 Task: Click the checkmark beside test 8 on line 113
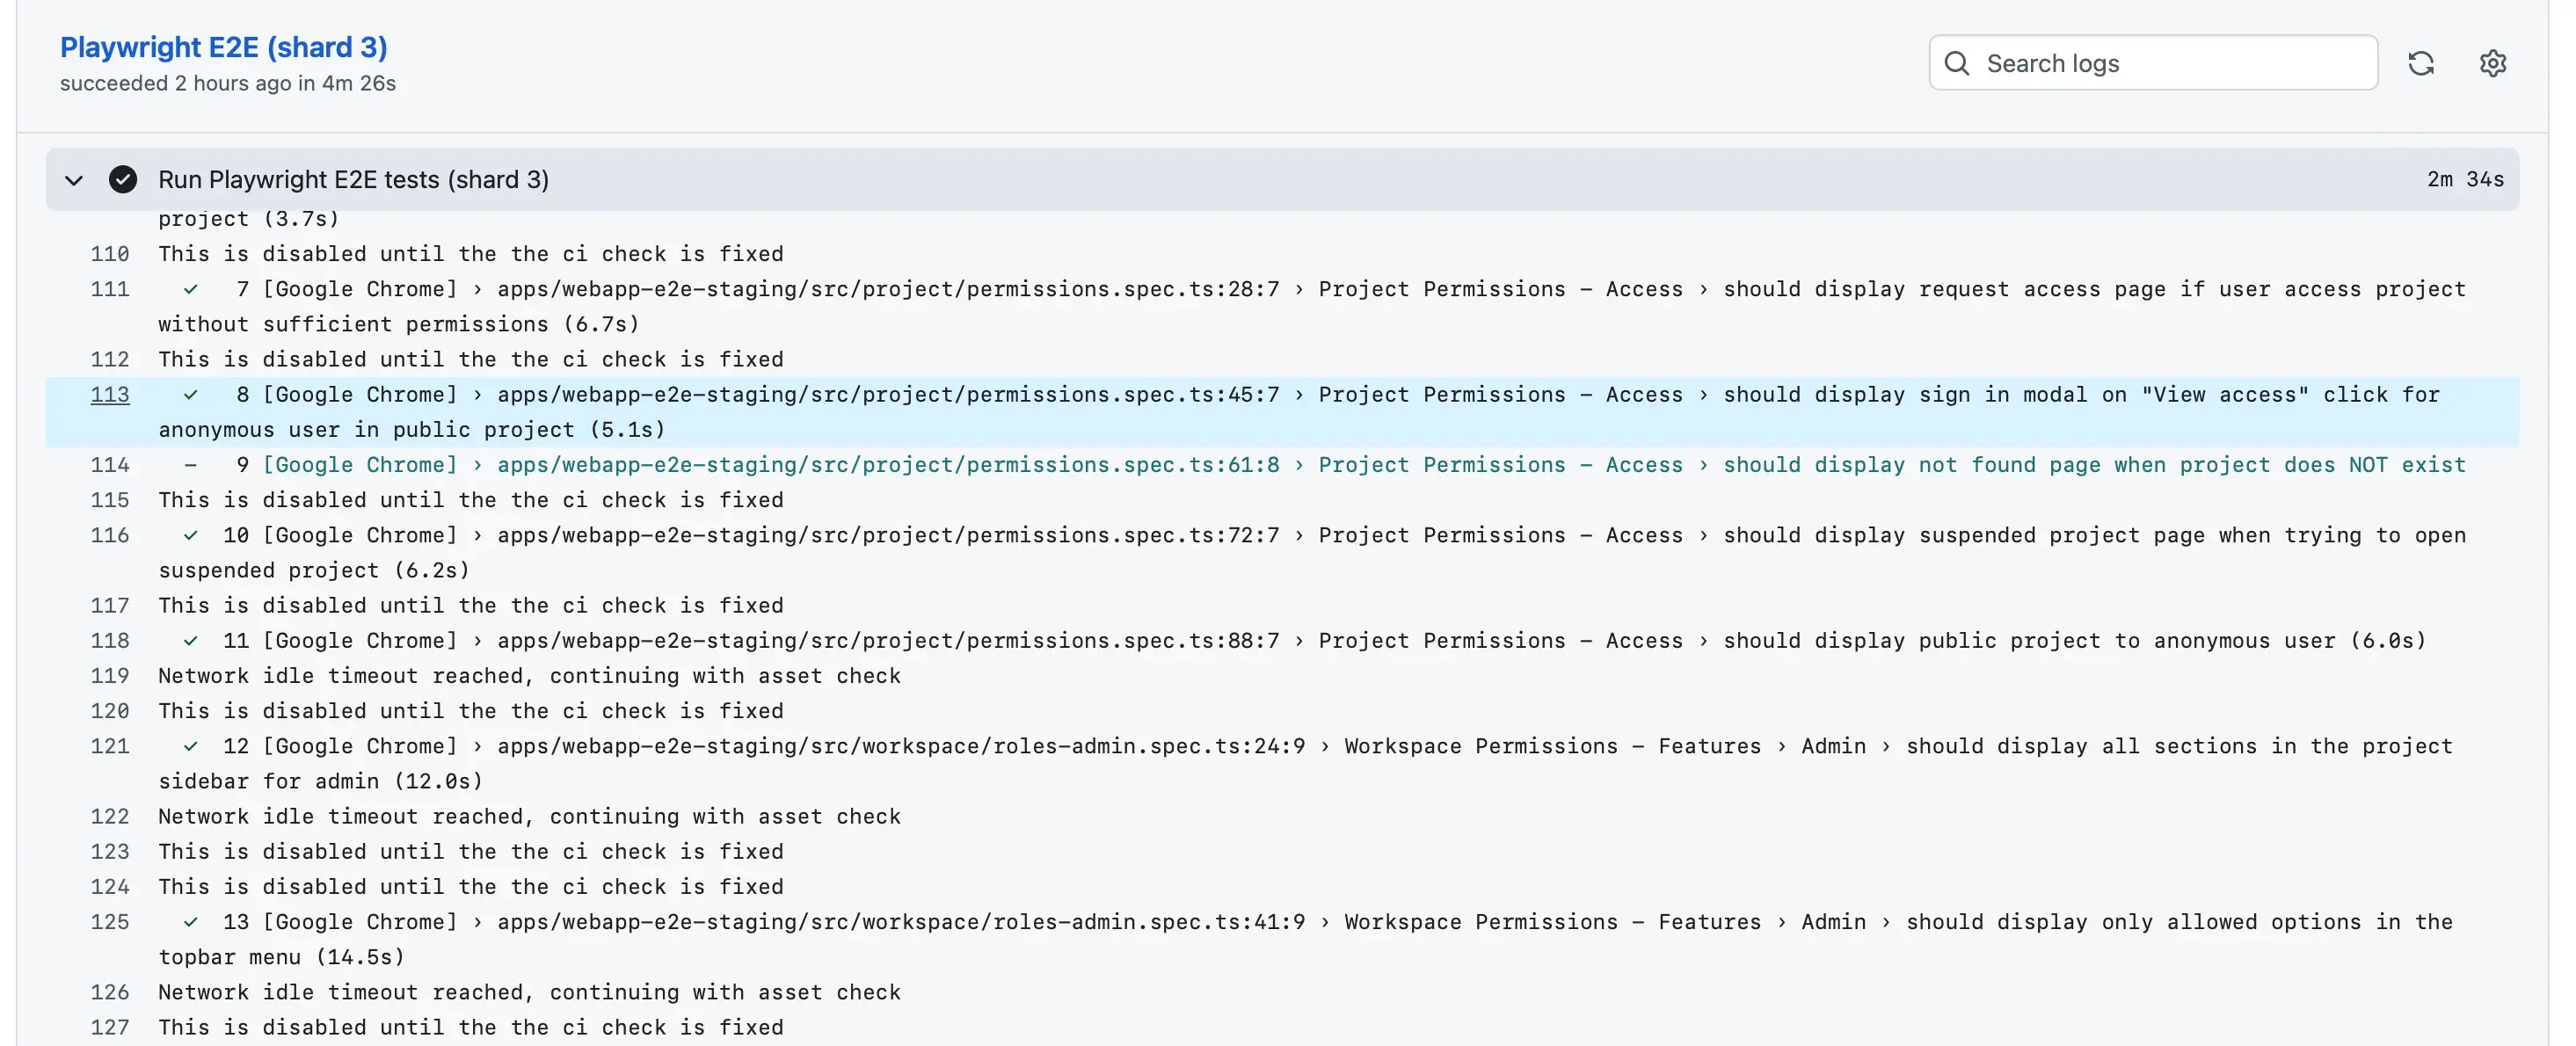click(x=190, y=394)
